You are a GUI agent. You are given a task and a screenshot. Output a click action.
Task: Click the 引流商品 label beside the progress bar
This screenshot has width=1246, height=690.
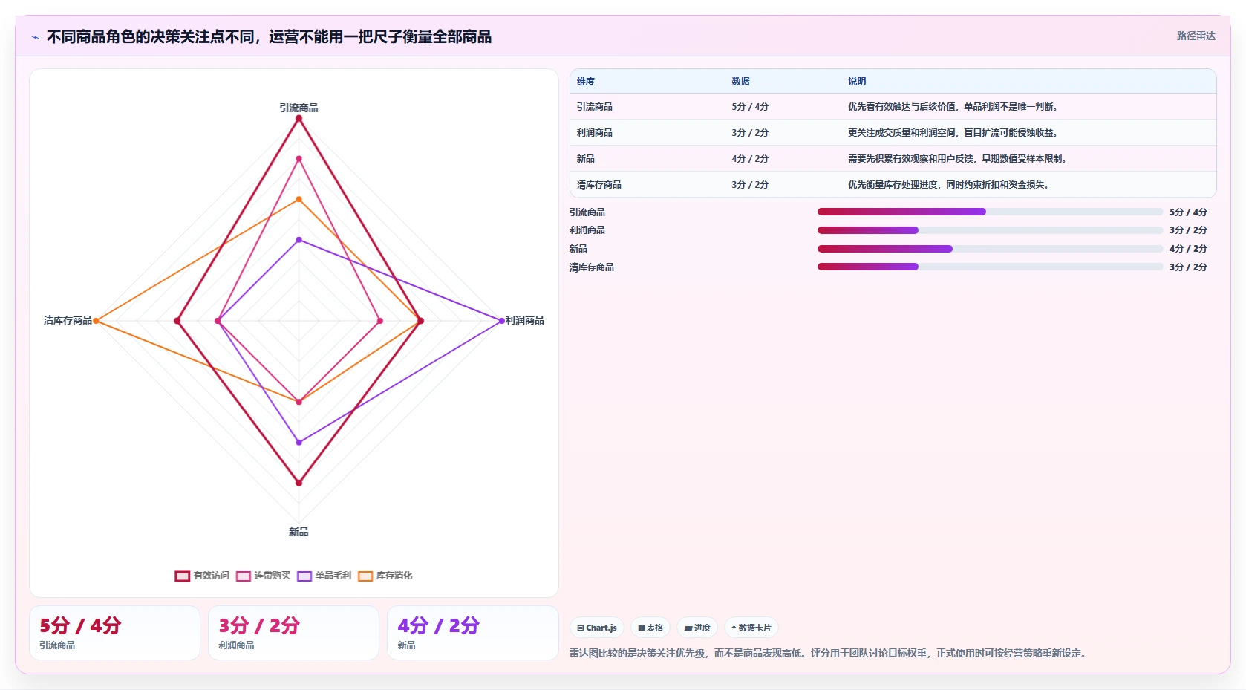pyautogui.click(x=587, y=212)
